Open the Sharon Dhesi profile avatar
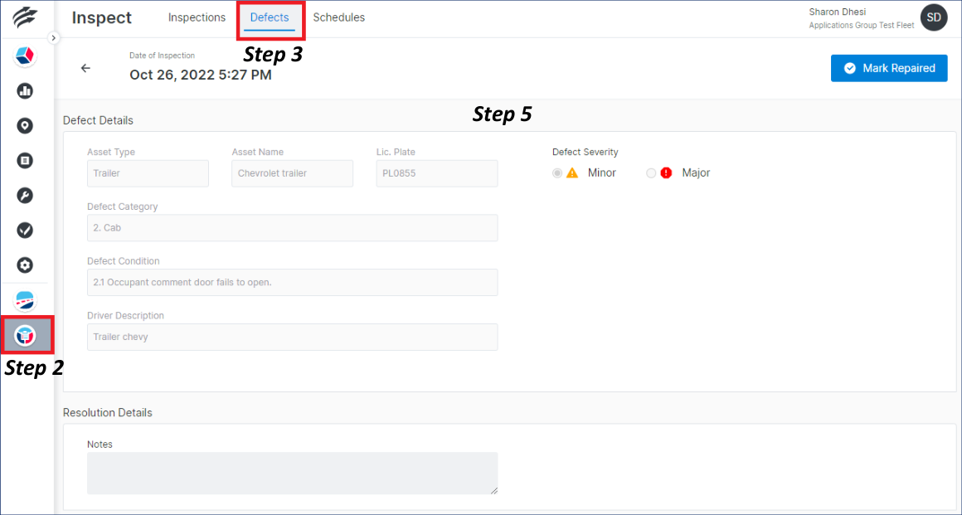This screenshot has height=515, width=962. 933,17
